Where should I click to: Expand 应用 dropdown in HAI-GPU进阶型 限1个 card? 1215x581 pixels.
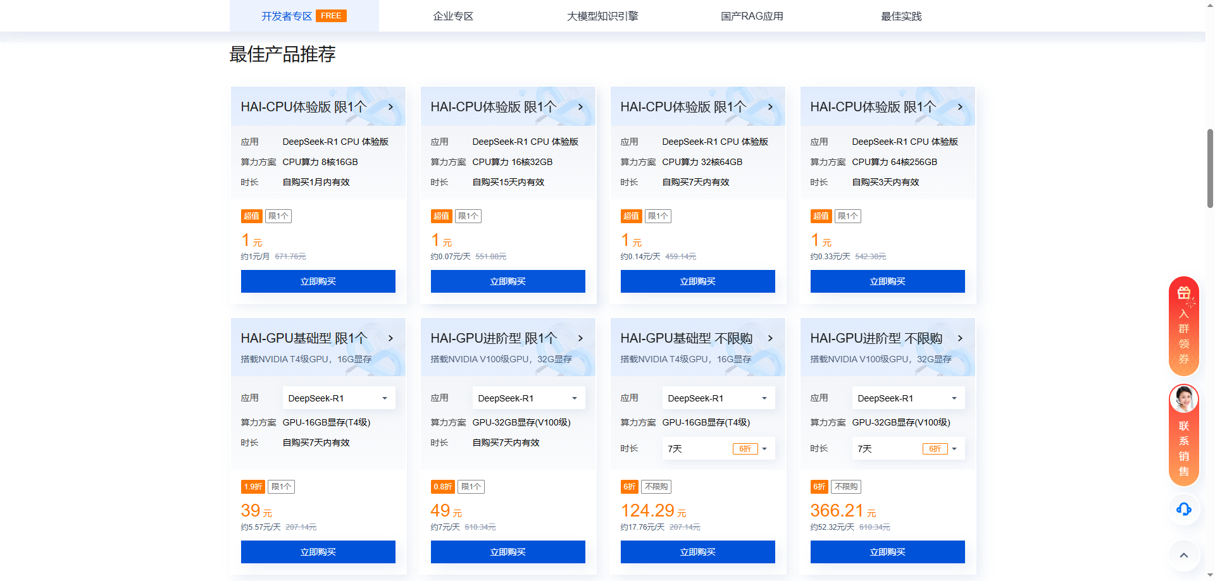click(528, 398)
